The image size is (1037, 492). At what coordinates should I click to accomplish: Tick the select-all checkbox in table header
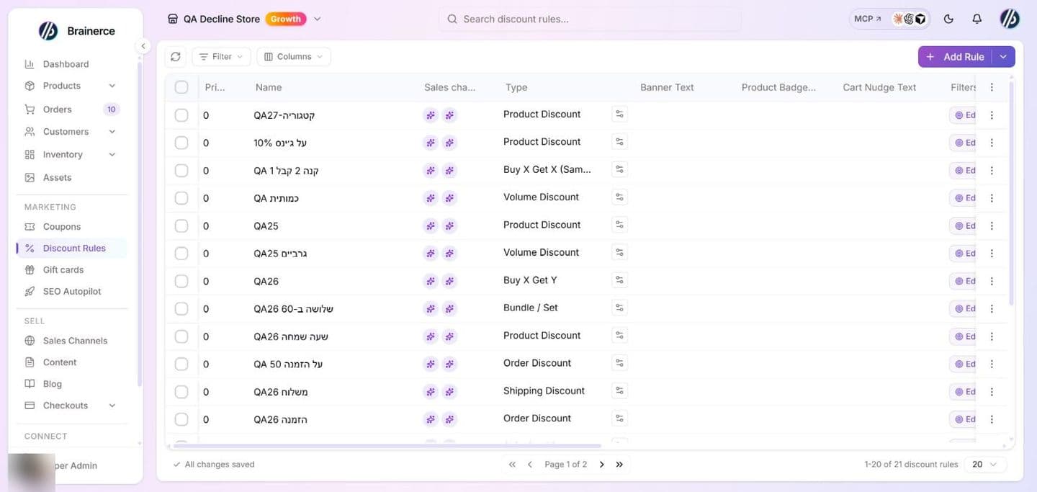coord(181,87)
